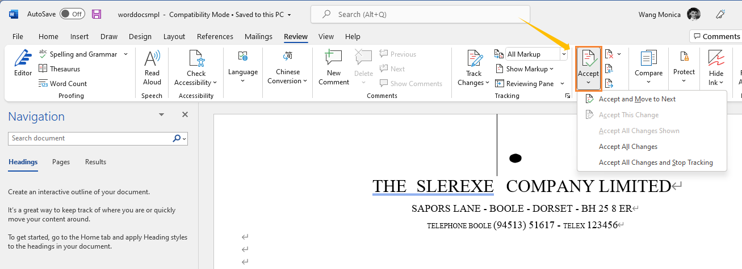
Task: Switch to the Home tab
Action: click(x=48, y=36)
